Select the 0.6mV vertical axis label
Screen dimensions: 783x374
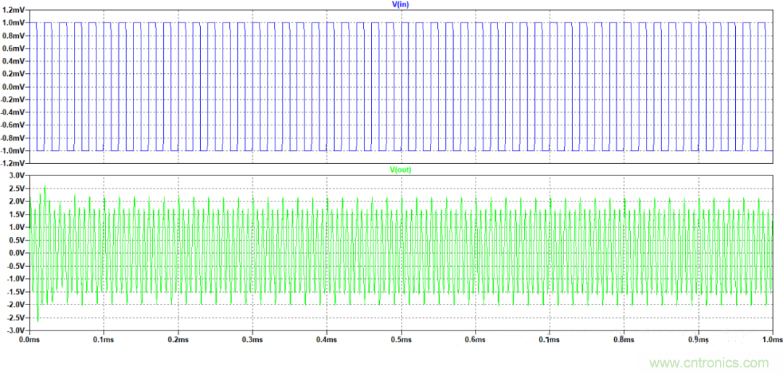(14, 49)
